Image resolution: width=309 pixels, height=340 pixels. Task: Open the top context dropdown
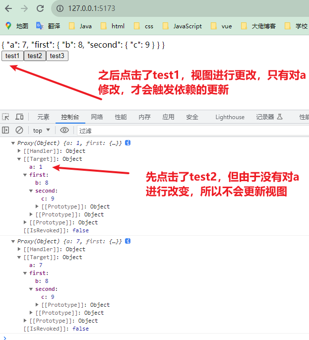41,131
